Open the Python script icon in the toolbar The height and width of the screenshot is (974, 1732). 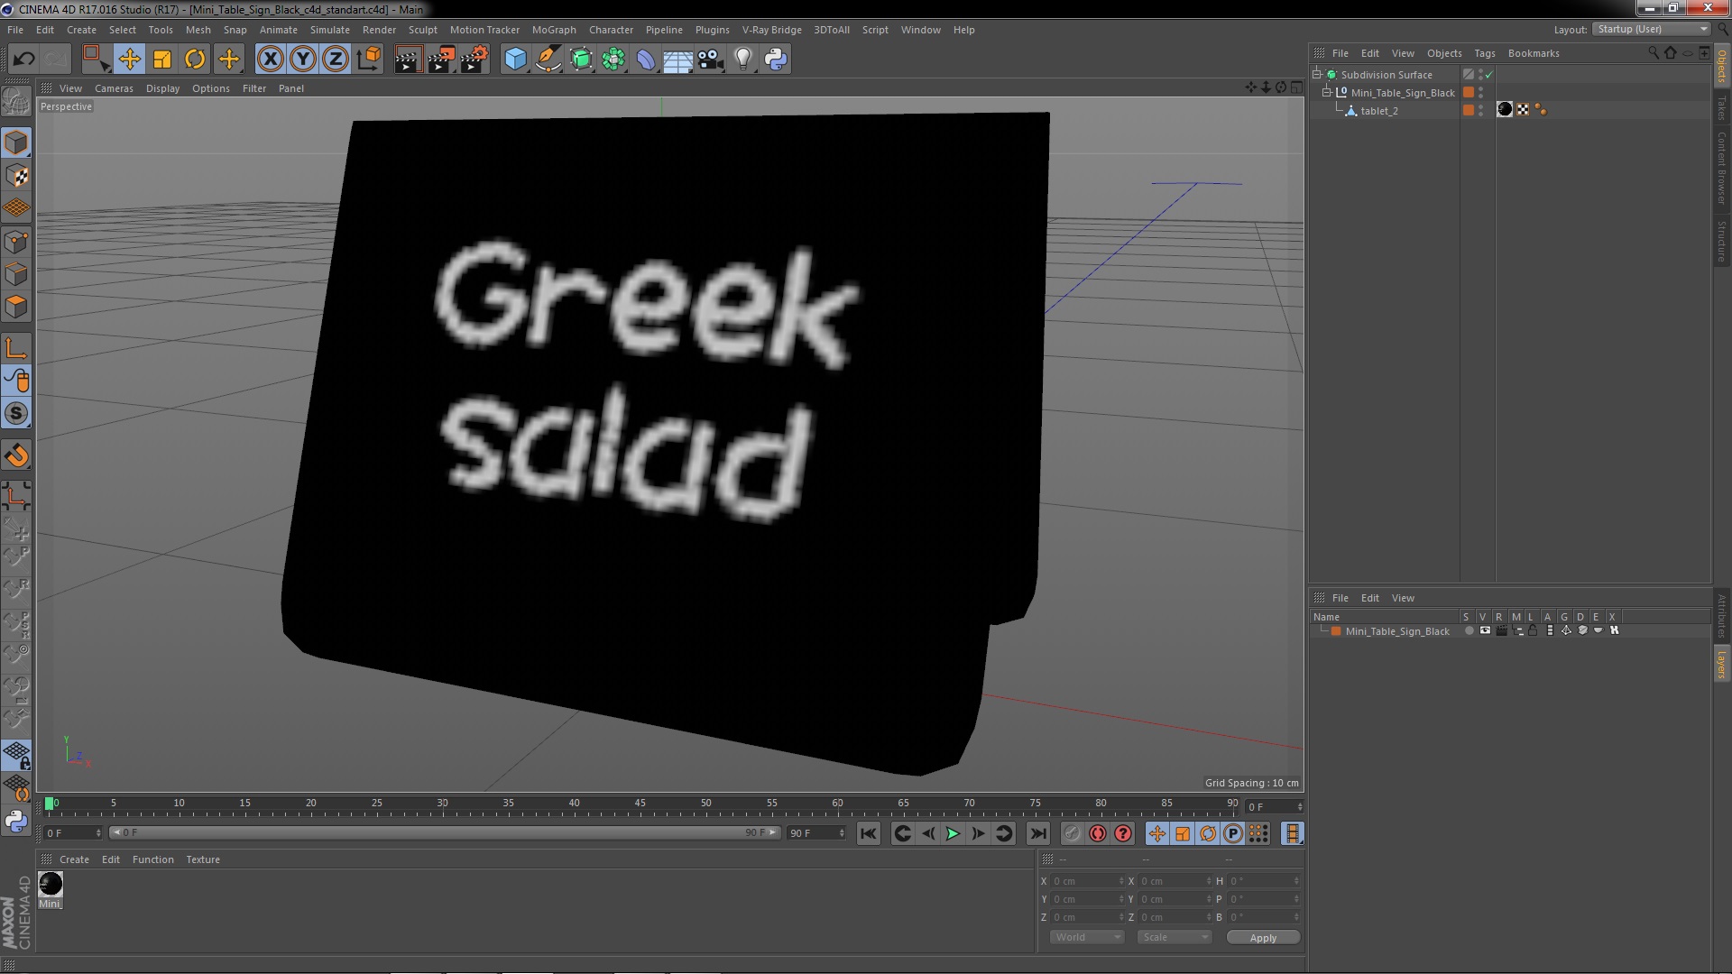(776, 60)
